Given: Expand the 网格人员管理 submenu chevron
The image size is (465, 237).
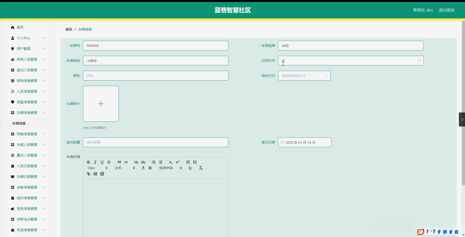Looking at the screenshot, I should pos(45,59).
